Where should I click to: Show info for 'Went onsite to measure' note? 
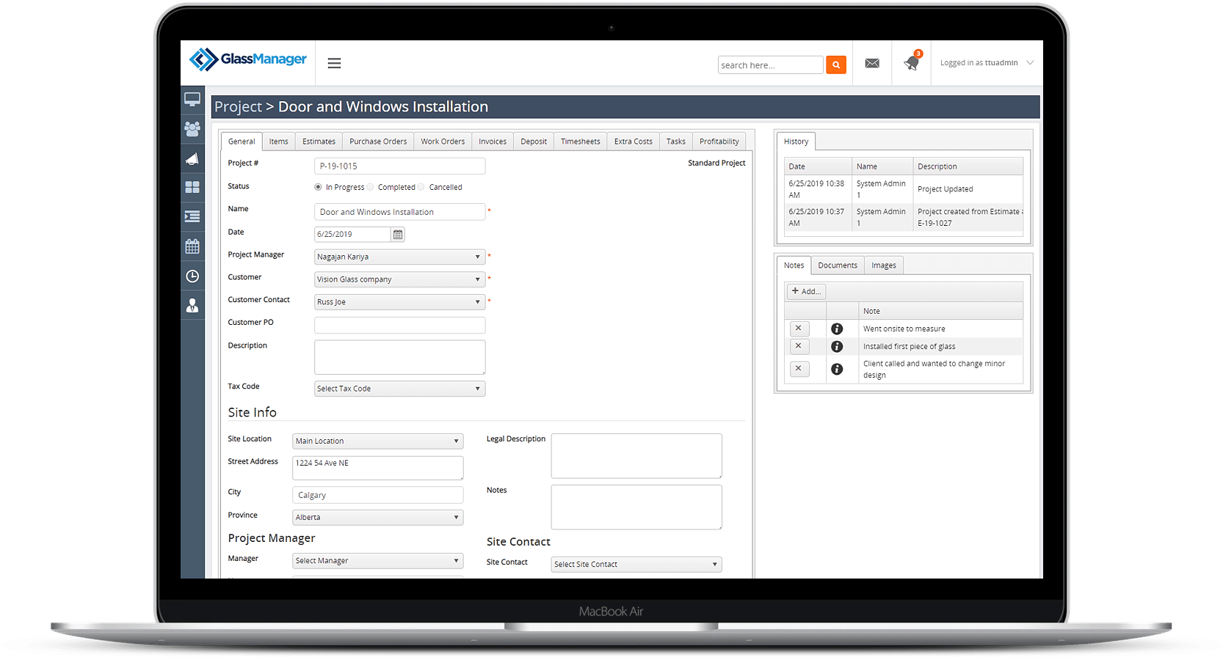coord(837,329)
